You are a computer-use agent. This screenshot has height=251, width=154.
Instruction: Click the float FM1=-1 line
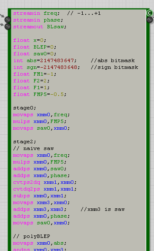[35, 74]
